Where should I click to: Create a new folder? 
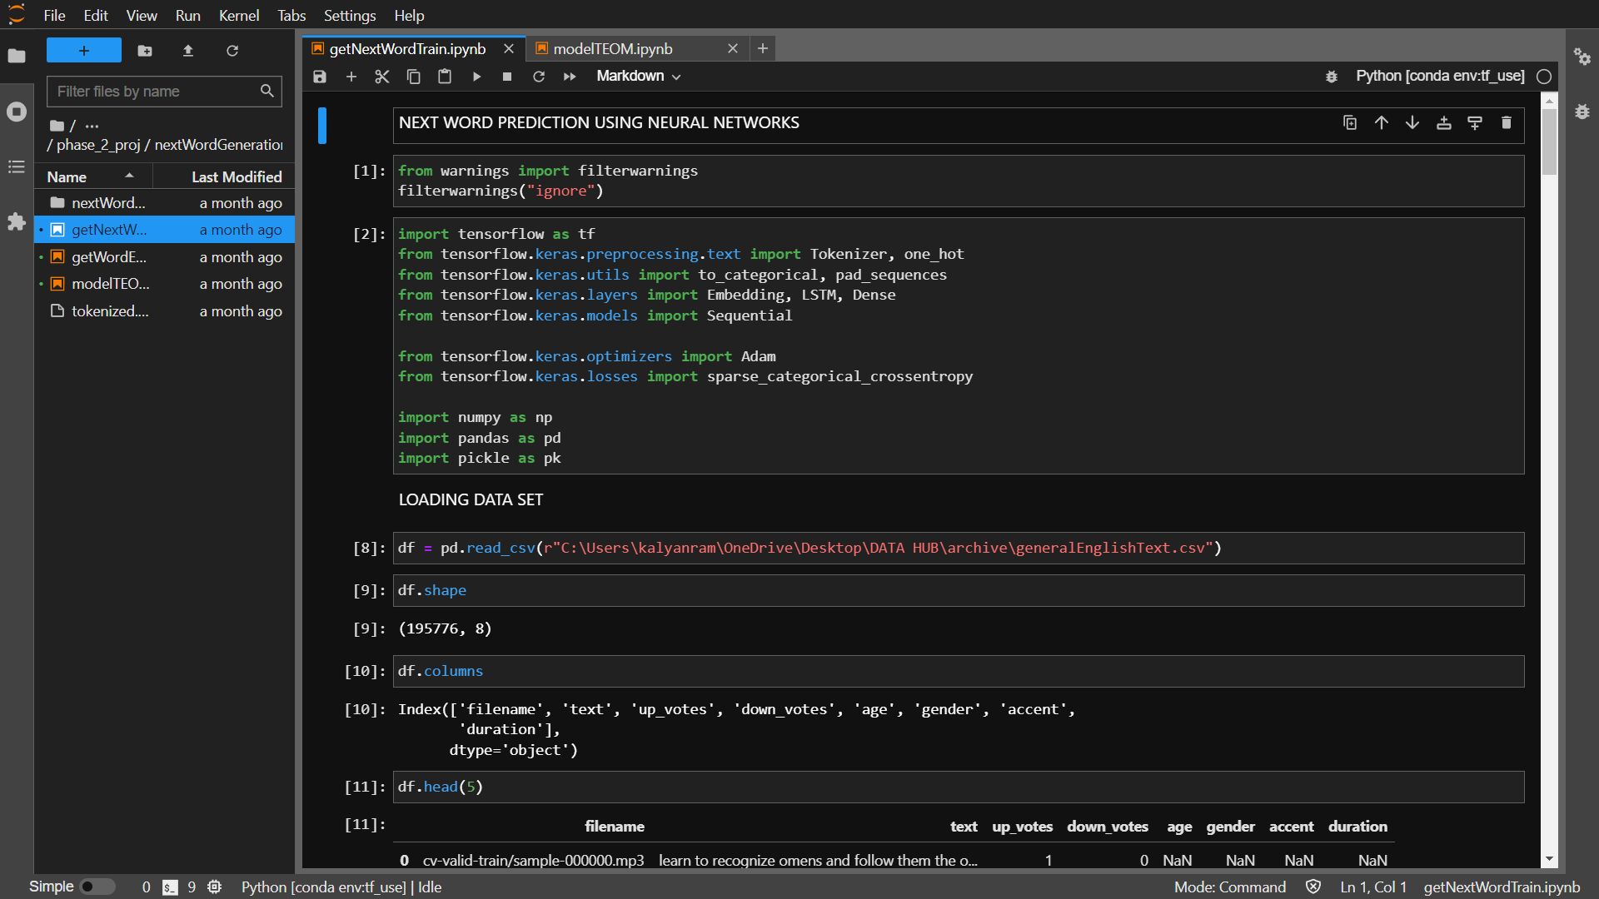pos(145,51)
